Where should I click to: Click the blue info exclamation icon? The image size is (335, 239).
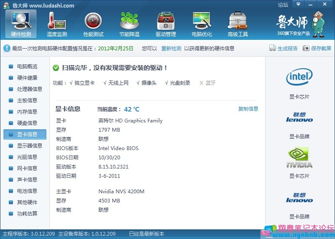(x=7, y=48)
